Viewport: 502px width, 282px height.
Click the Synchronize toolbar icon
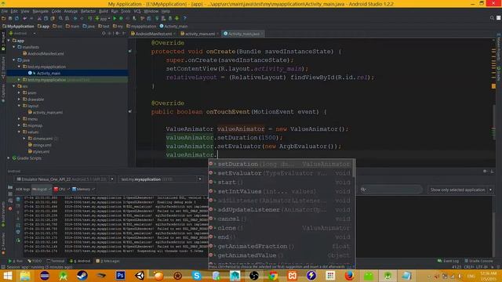pyautogui.click(x=16, y=19)
